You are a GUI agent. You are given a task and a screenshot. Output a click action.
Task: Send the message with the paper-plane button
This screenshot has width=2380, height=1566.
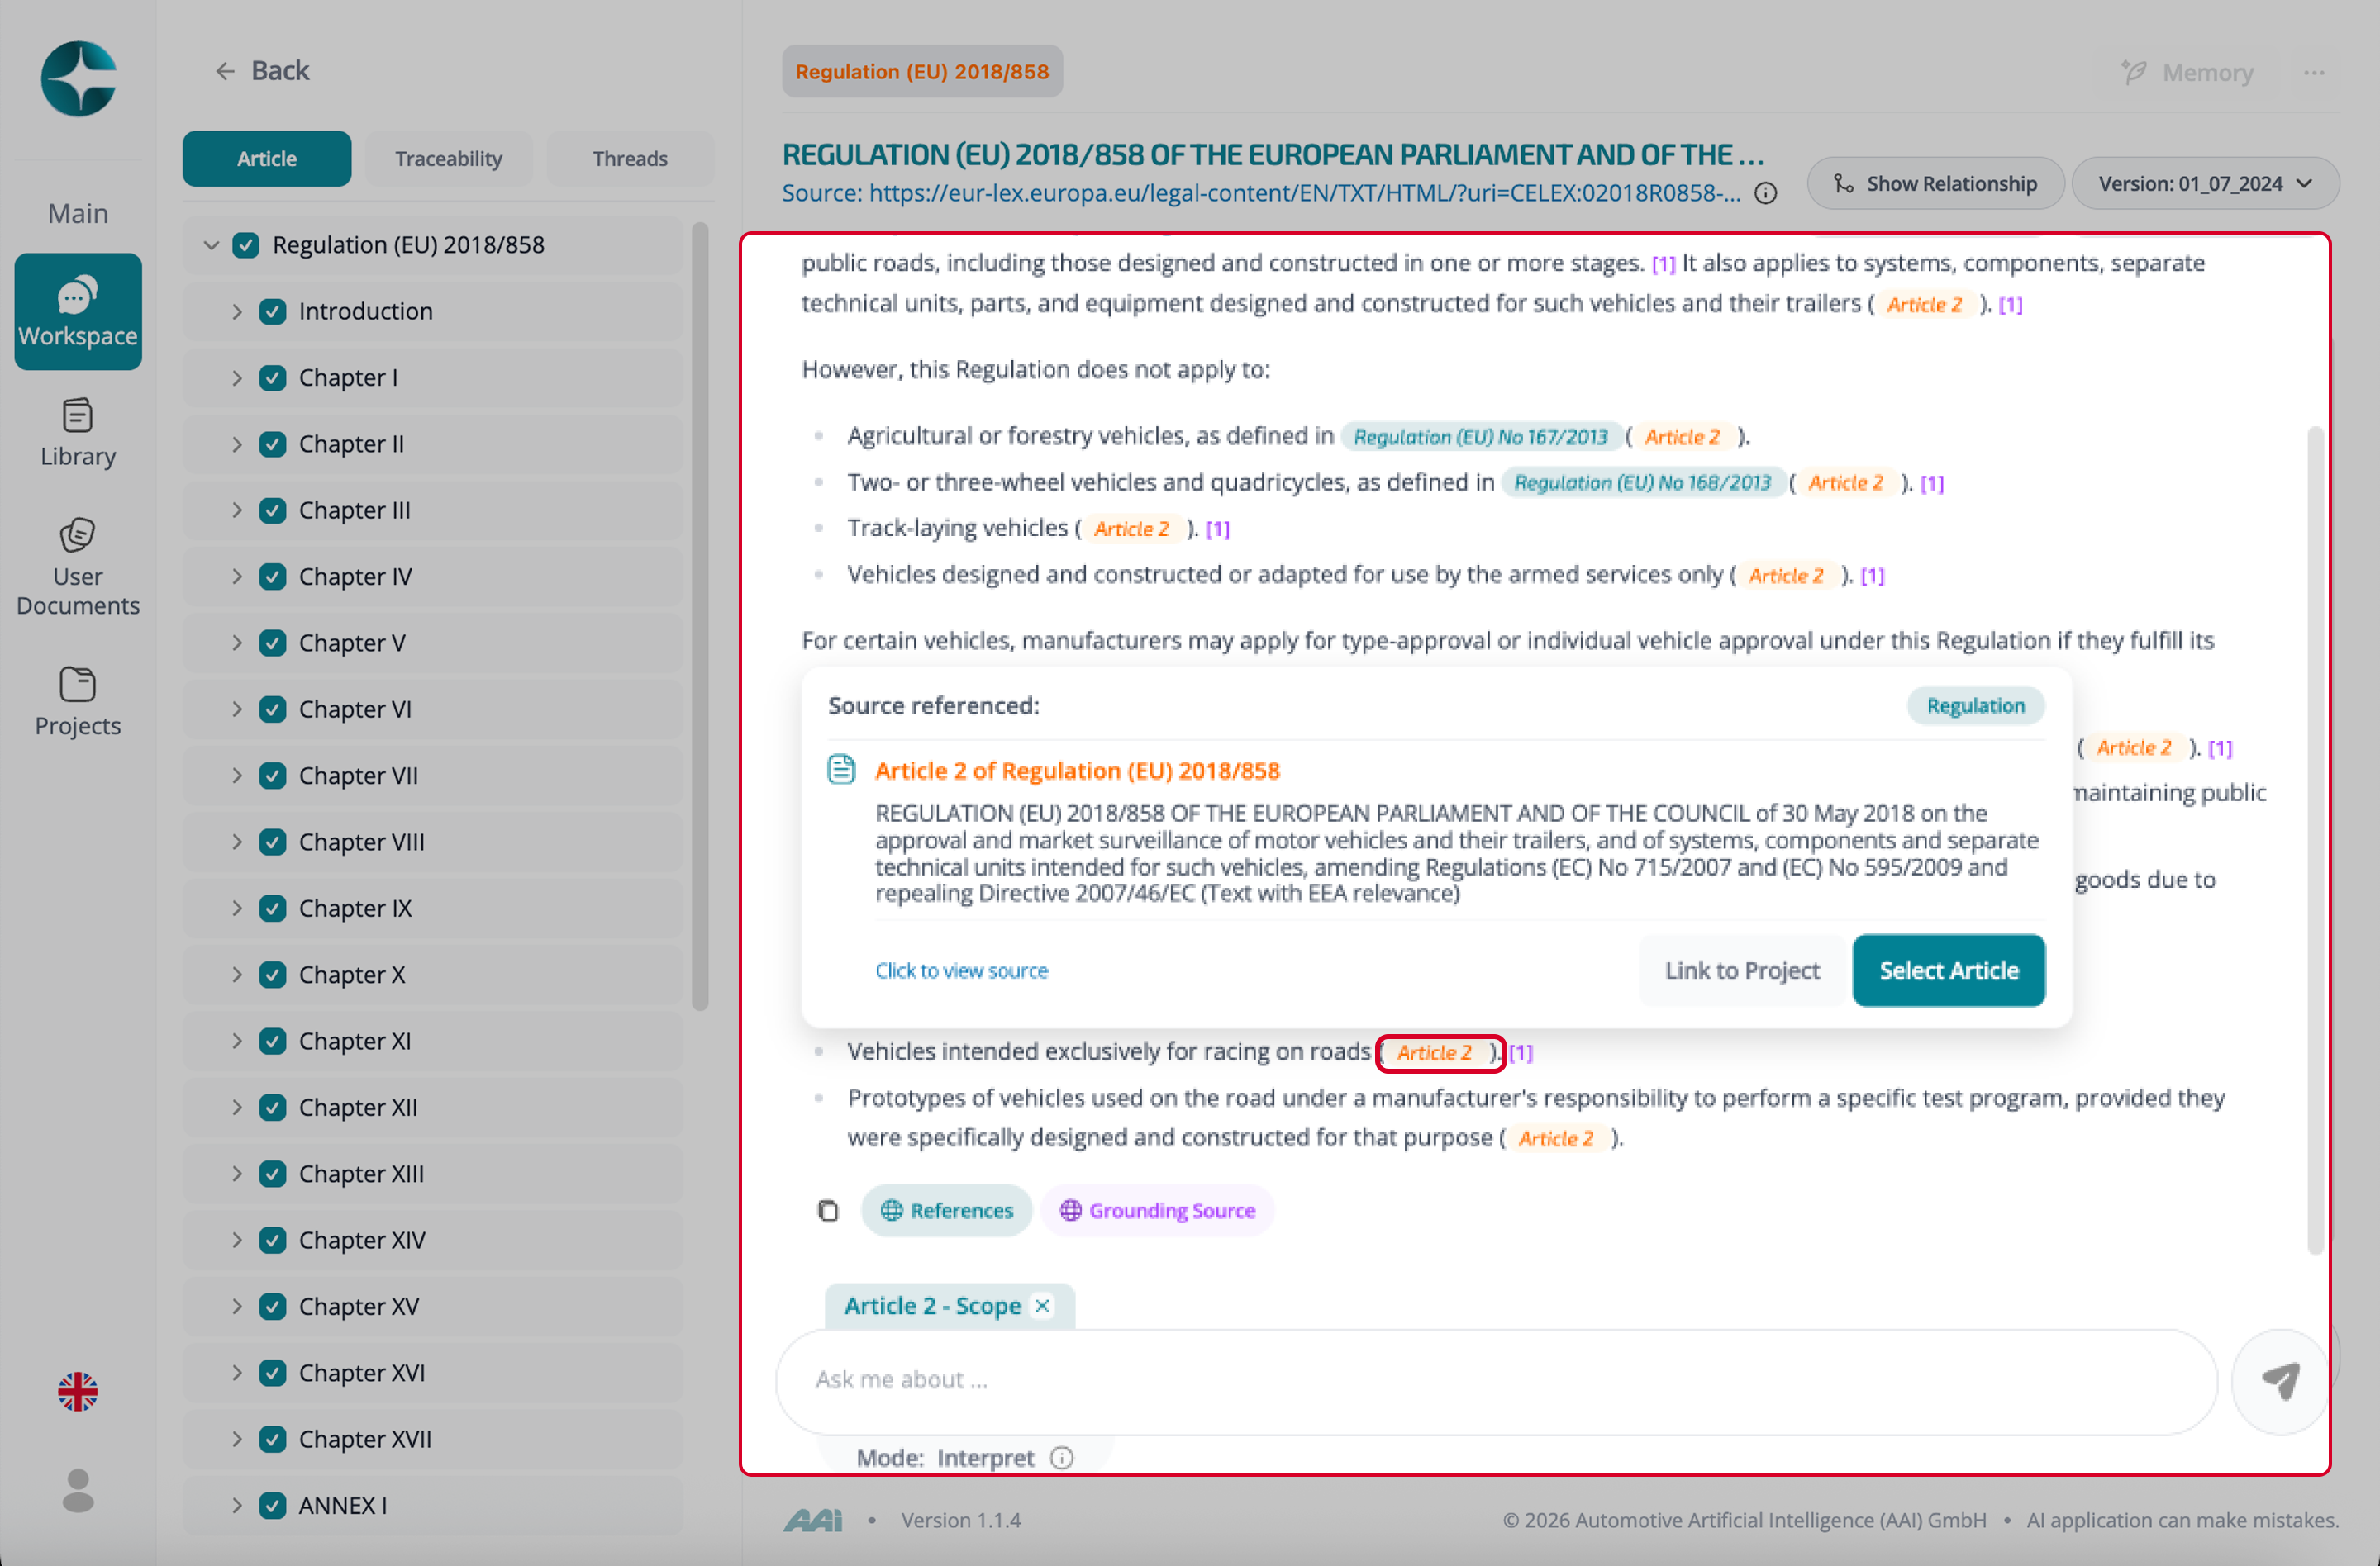point(2282,1381)
